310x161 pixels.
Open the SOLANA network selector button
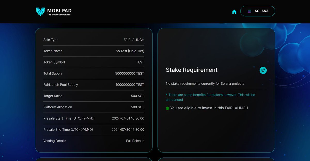click(258, 11)
